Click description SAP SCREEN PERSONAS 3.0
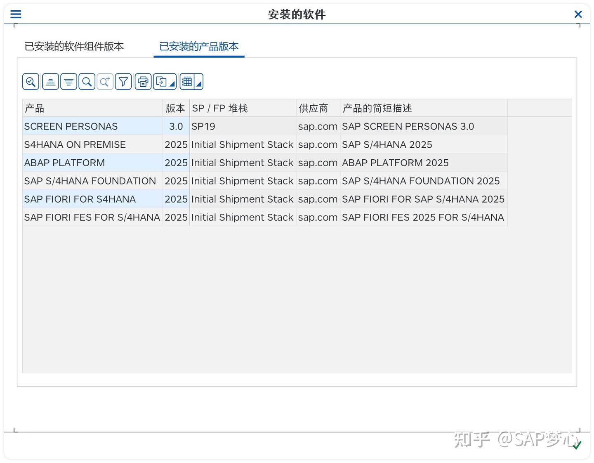 (424, 126)
